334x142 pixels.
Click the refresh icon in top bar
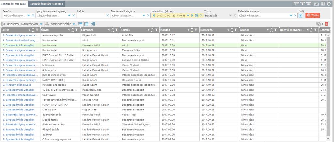329,4
